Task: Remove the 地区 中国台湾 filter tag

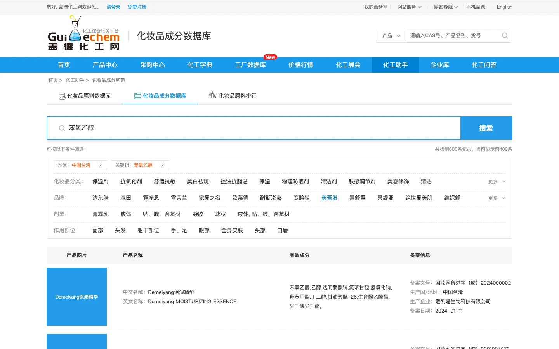Action: [x=101, y=165]
